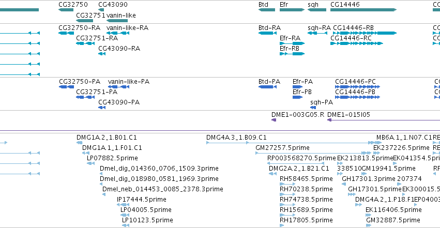Select EST 338510

click(340, 174)
